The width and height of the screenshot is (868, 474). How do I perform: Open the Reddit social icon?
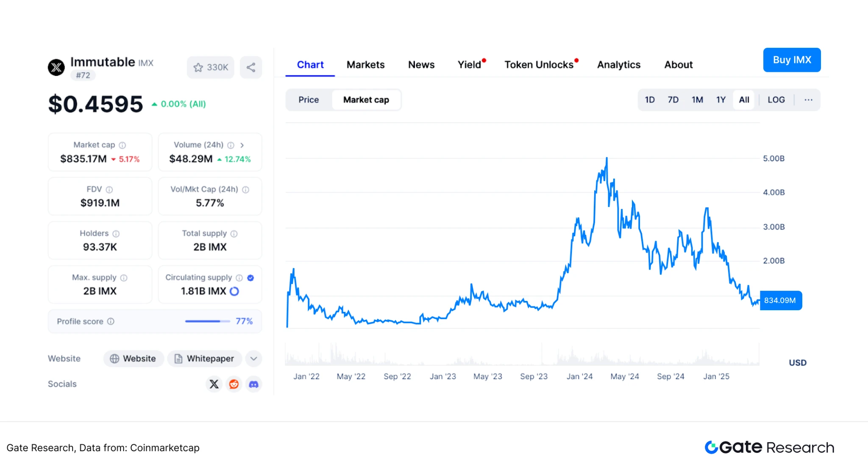coord(234,384)
